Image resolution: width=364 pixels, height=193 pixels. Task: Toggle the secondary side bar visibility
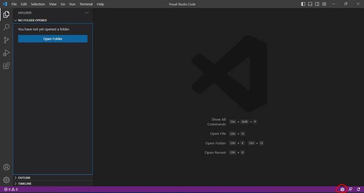click(317, 4)
